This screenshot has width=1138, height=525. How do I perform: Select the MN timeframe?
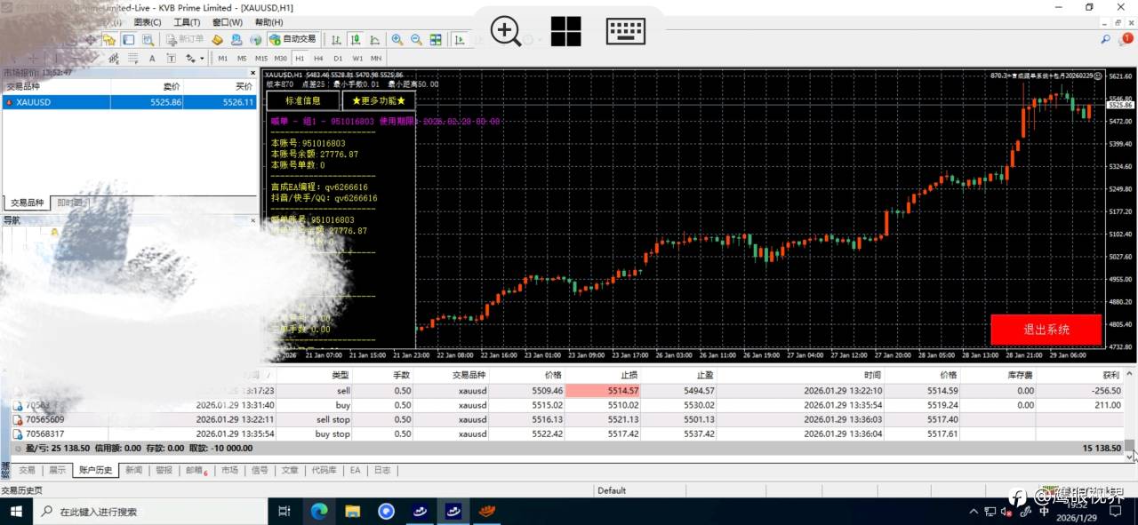coord(376,59)
